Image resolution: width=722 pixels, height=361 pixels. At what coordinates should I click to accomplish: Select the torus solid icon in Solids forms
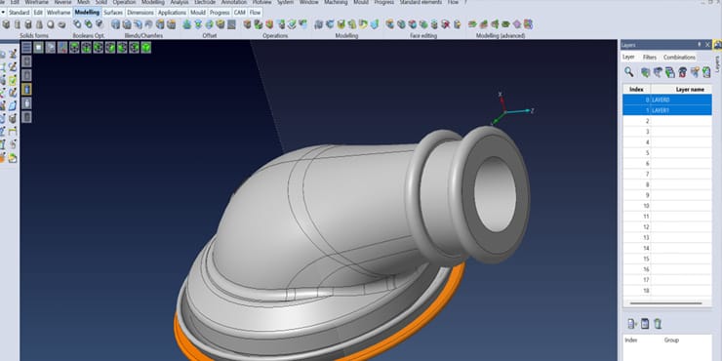61,24
